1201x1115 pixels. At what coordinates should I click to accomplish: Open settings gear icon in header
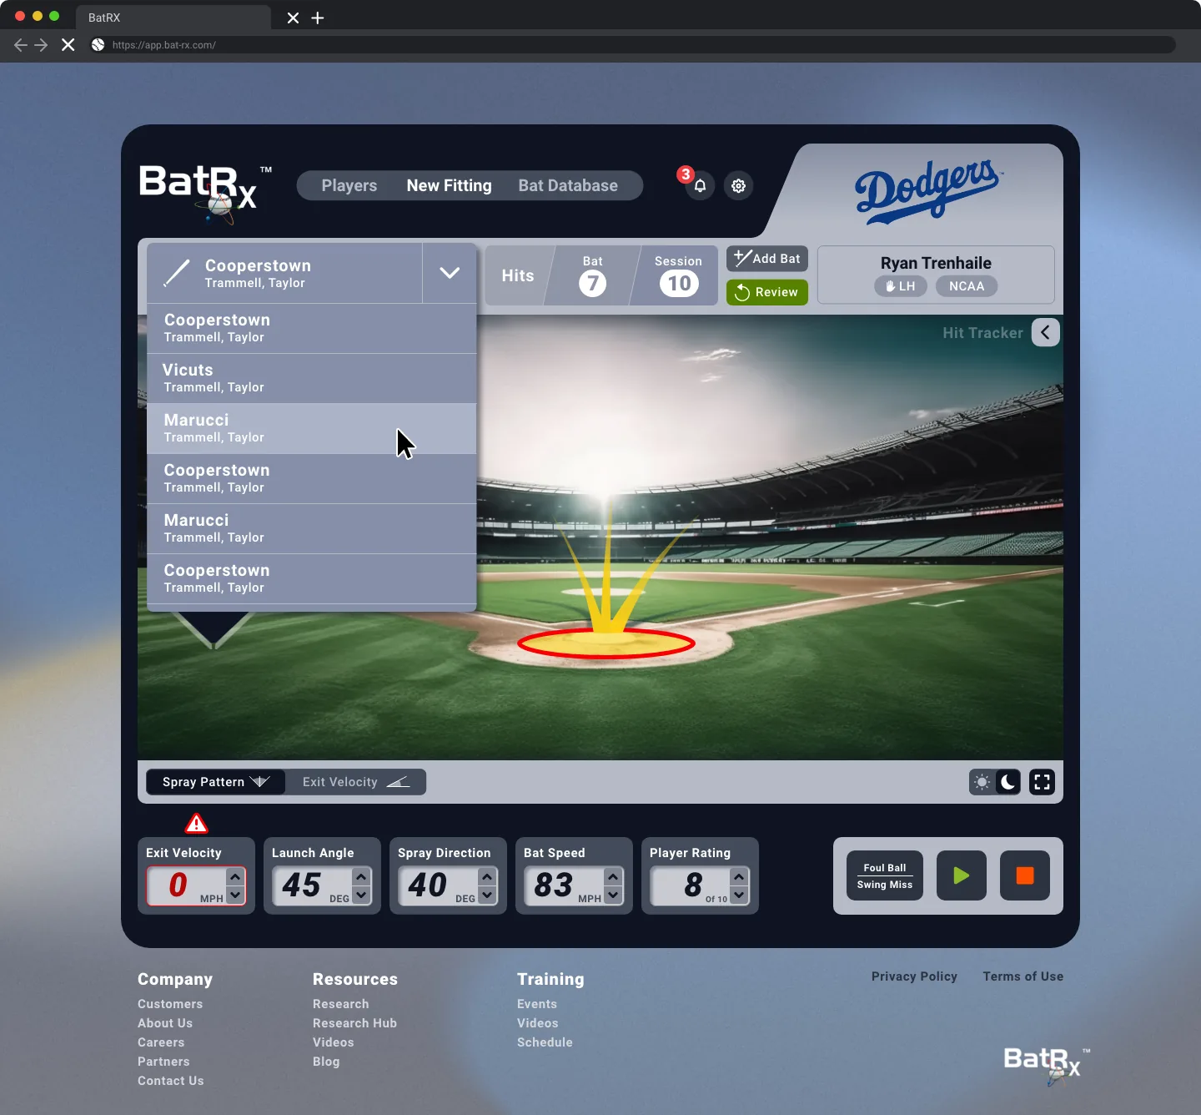tap(739, 185)
